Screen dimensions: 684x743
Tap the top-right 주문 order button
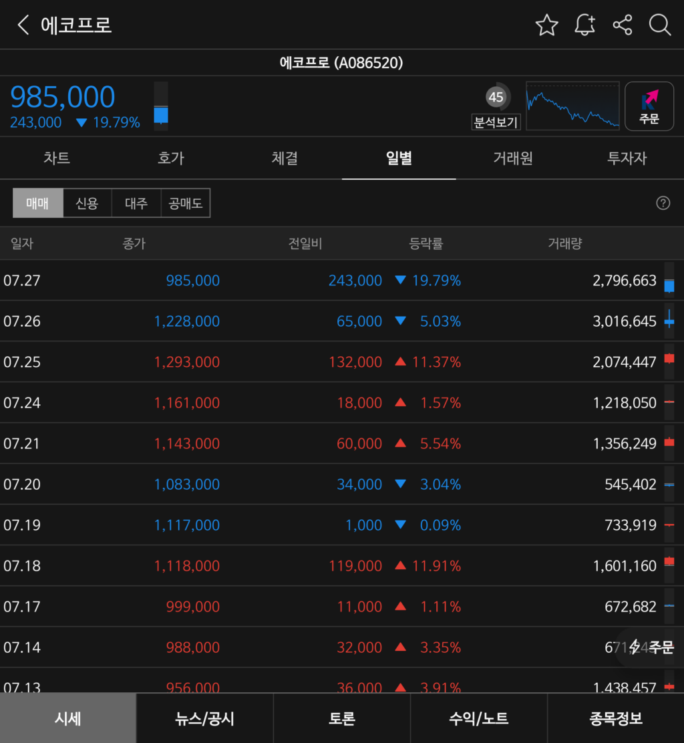pos(649,106)
